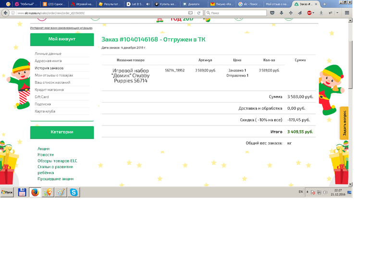Click 'Обзоры товаров ELC' category link
This screenshot has height=277, width=370.
tap(57, 161)
